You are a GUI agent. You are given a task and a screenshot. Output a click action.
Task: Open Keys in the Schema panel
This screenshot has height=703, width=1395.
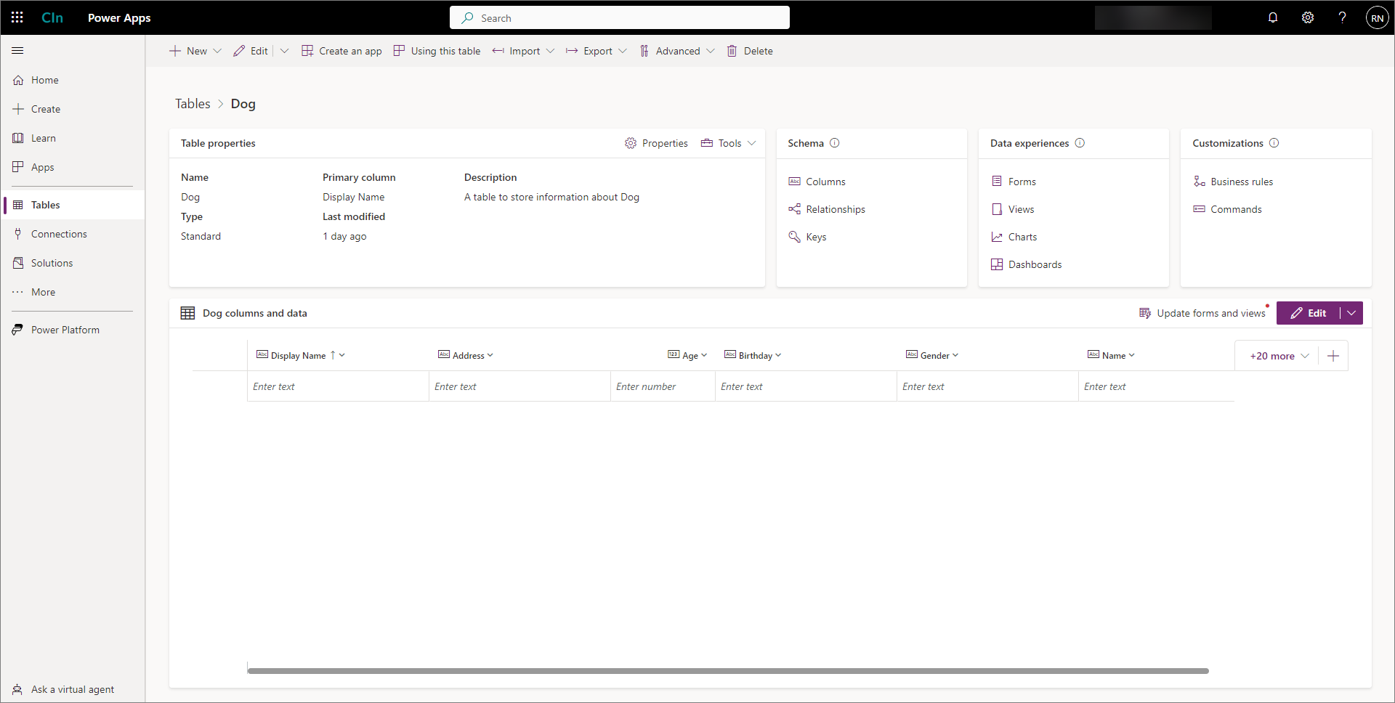816,236
